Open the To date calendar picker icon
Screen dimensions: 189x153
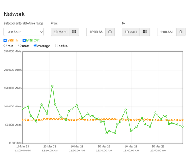tap(145, 32)
